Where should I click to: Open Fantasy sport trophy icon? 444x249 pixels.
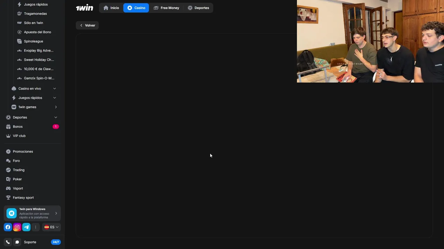tap(8, 197)
